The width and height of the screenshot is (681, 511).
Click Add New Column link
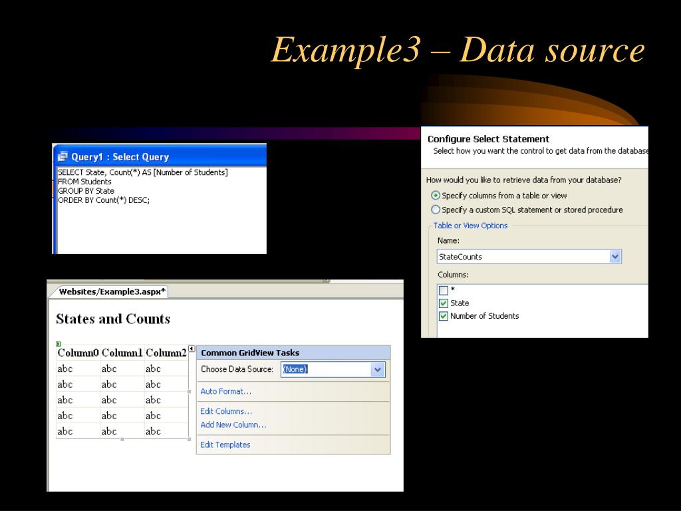coord(233,425)
